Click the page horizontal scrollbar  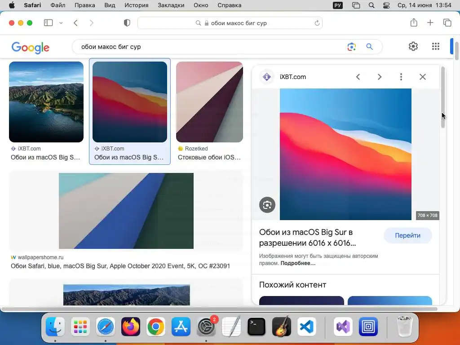click(x=219, y=309)
